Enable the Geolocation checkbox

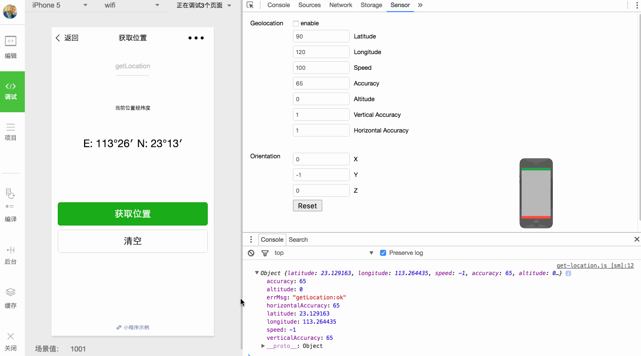(x=296, y=23)
